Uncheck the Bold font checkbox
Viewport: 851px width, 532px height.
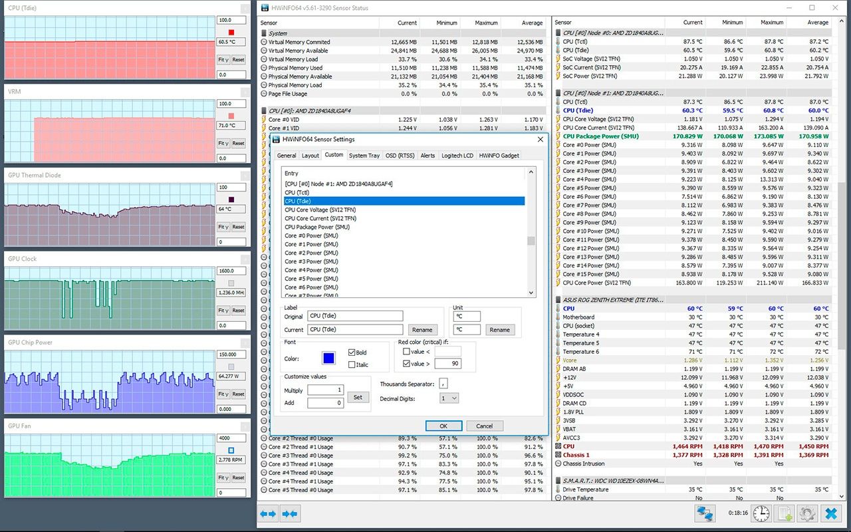coord(352,352)
